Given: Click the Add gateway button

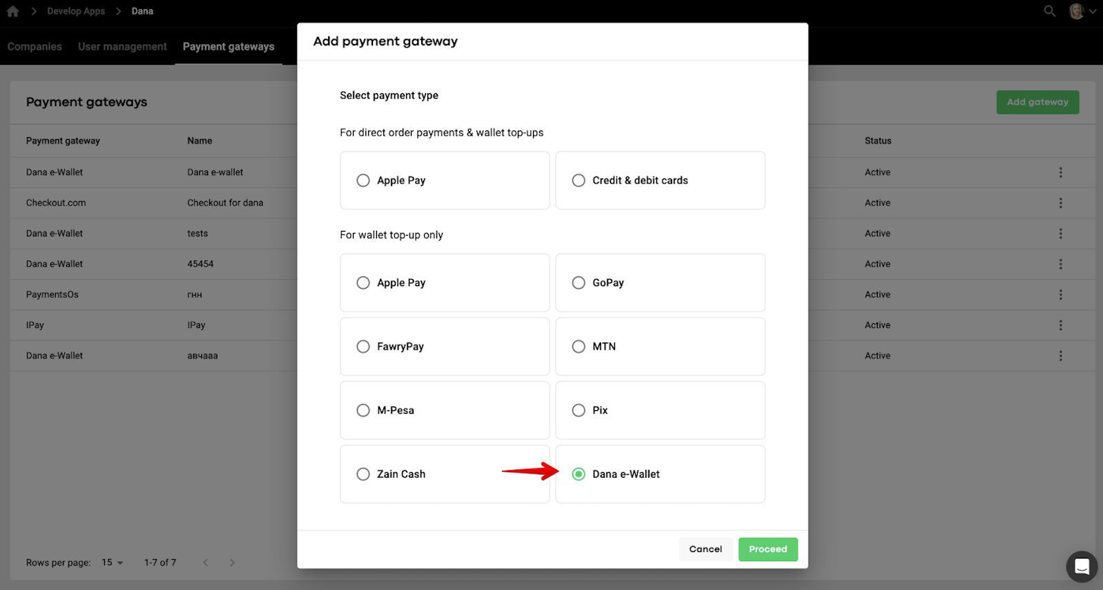Looking at the screenshot, I should [x=1037, y=102].
